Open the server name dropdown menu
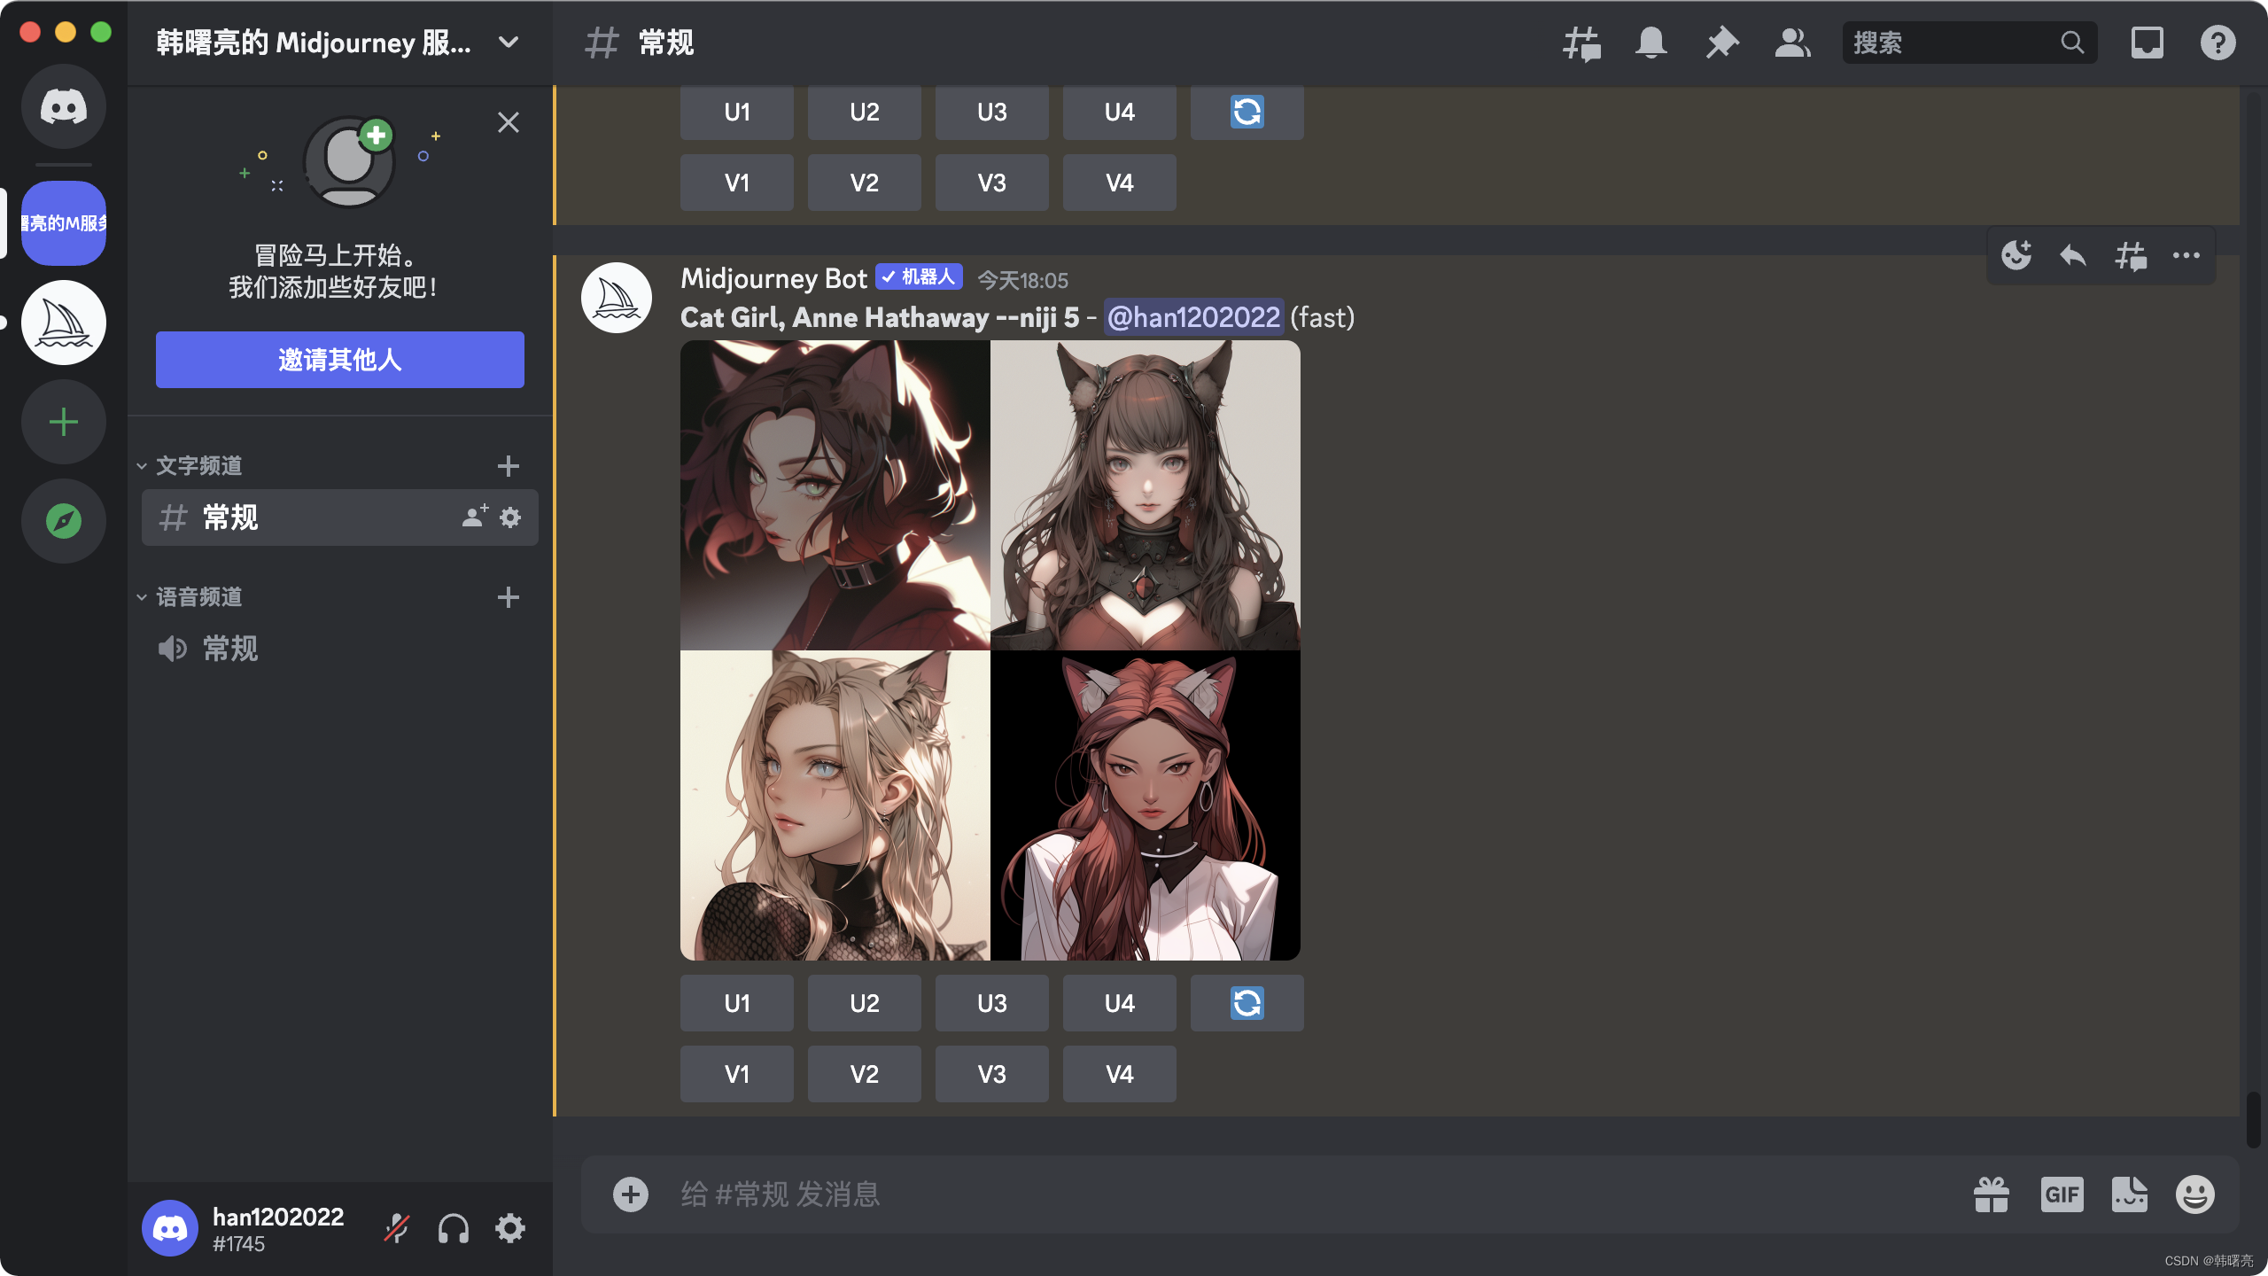This screenshot has height=1276, width=2268. pos(509,43)
